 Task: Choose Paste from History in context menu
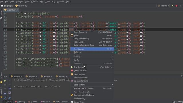pos(92,39)
